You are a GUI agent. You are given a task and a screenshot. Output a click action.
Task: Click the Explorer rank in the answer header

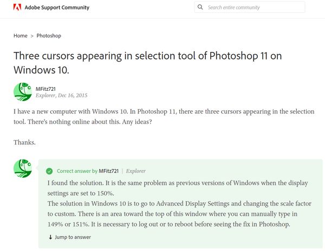[x=136, y=171]
